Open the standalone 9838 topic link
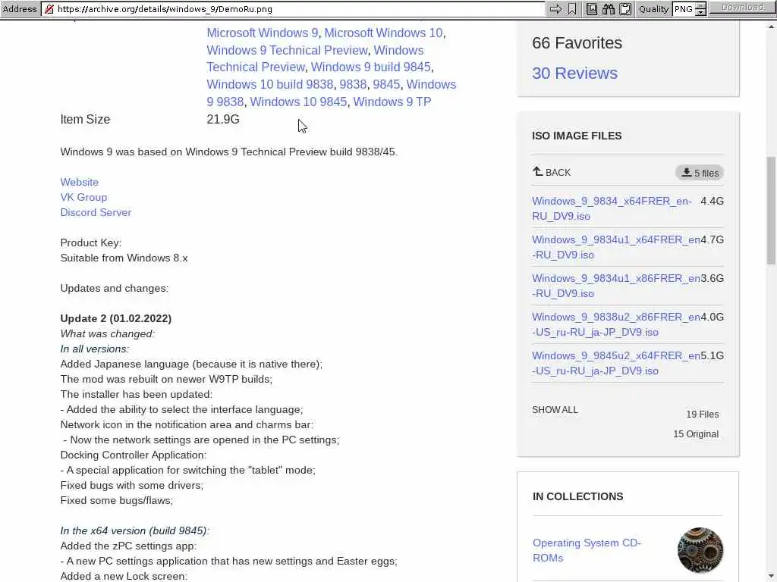The image size is (777, 582). point(353,84)
